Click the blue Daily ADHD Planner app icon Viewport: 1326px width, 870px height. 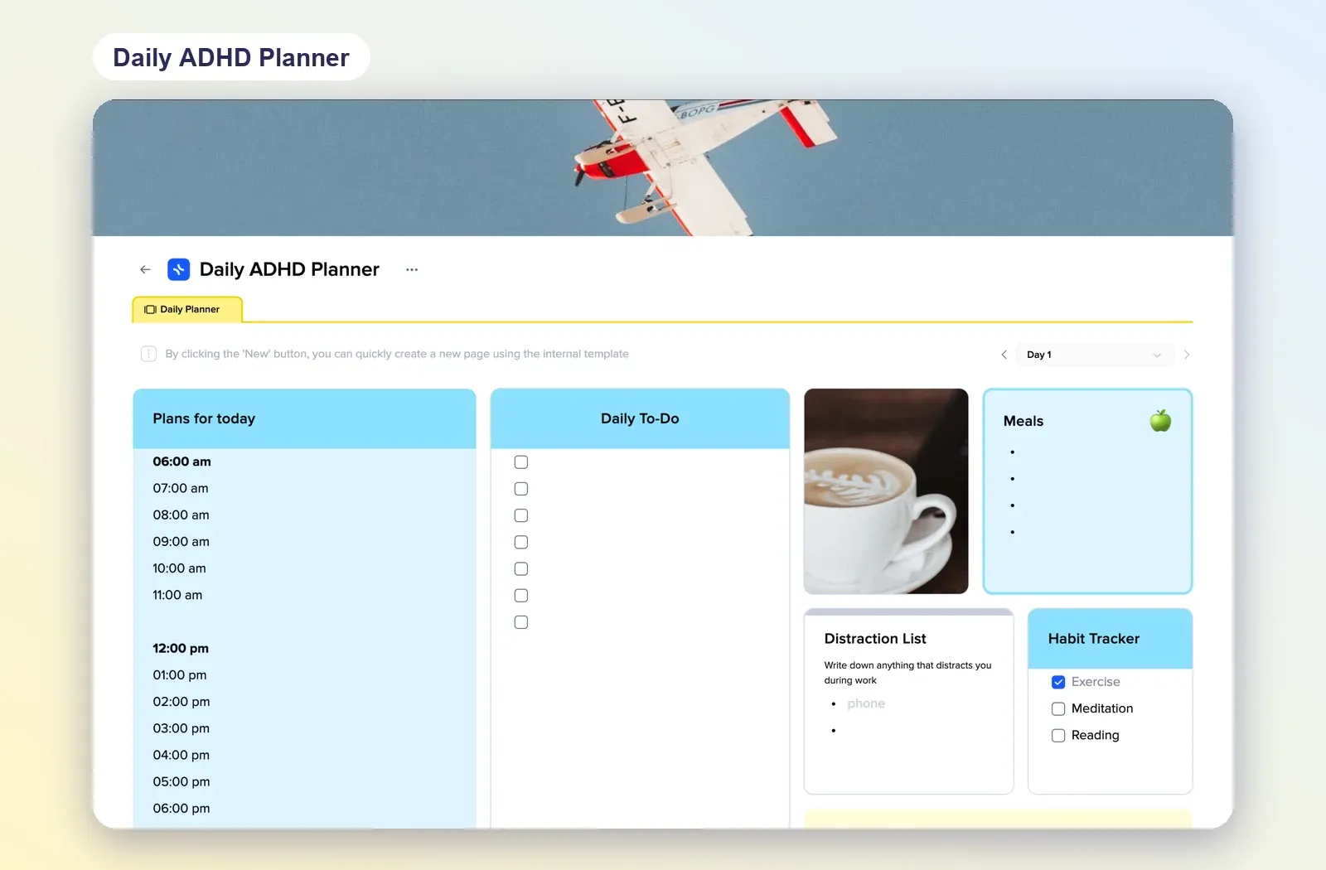pyautogui.click(x=178, y=269)
